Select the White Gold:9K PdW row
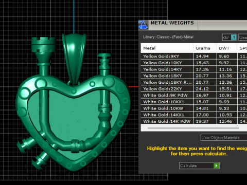The width and height of the screenshot is (247, 185). (x=194, y=95)
